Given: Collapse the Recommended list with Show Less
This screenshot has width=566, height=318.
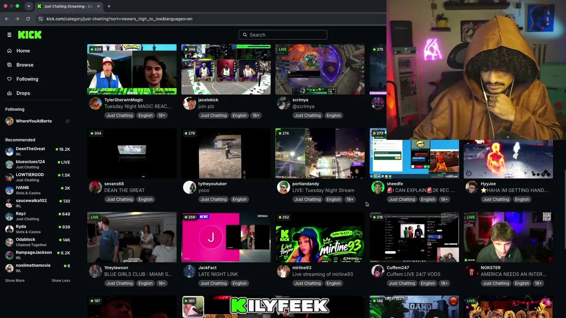Looking at the screenshot, I should (61, 280).
